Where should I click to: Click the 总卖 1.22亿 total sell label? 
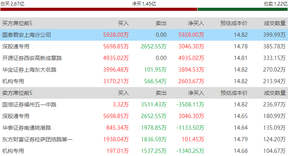[x=276, y=4]
